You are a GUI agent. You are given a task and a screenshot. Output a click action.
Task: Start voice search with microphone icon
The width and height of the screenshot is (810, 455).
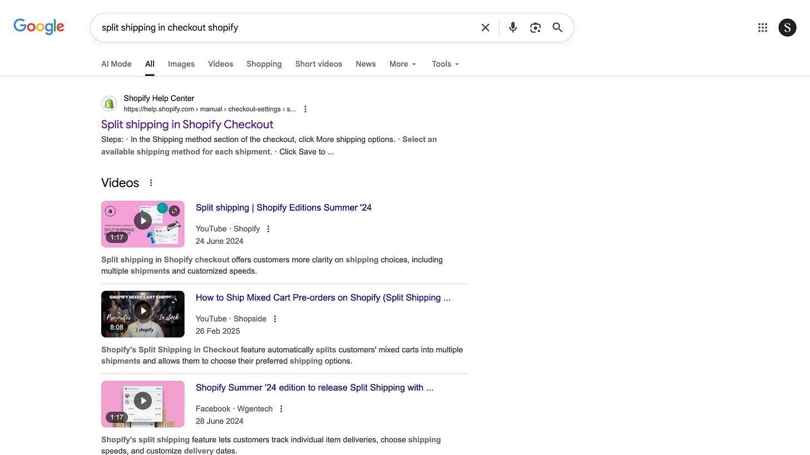[513, 27]
